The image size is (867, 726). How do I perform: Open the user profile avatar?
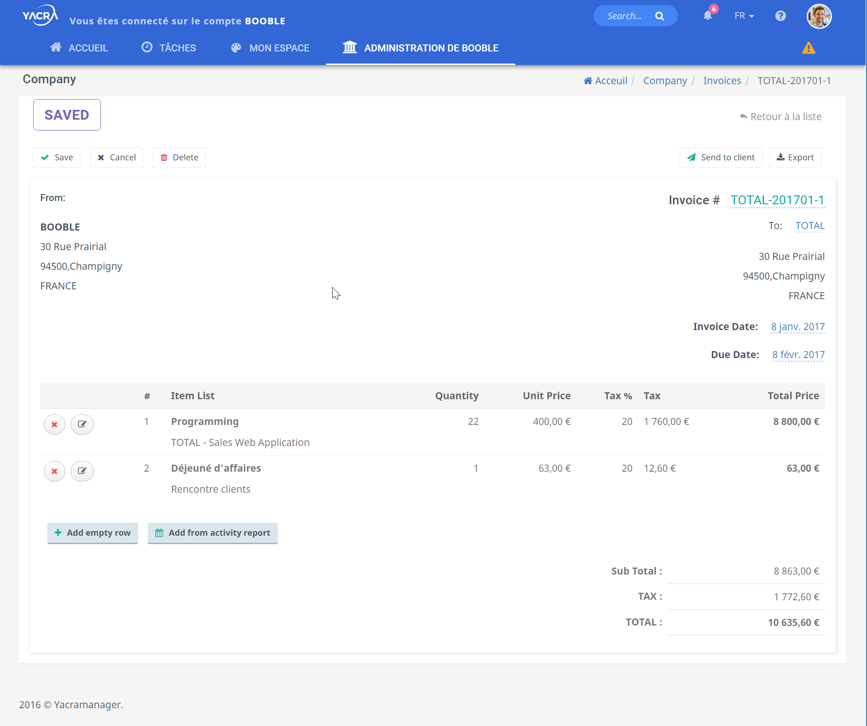point(819,16)
